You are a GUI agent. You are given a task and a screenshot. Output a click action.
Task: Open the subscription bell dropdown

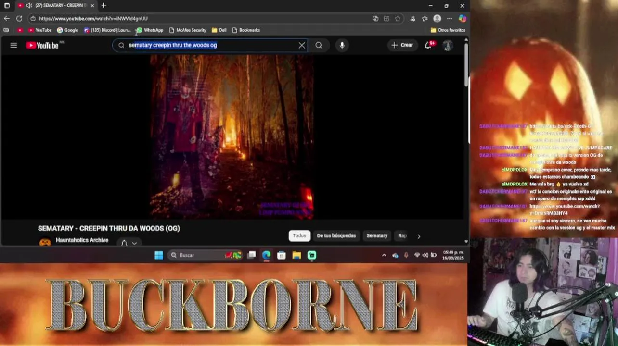pyautogui.click(x=129, y=243)
